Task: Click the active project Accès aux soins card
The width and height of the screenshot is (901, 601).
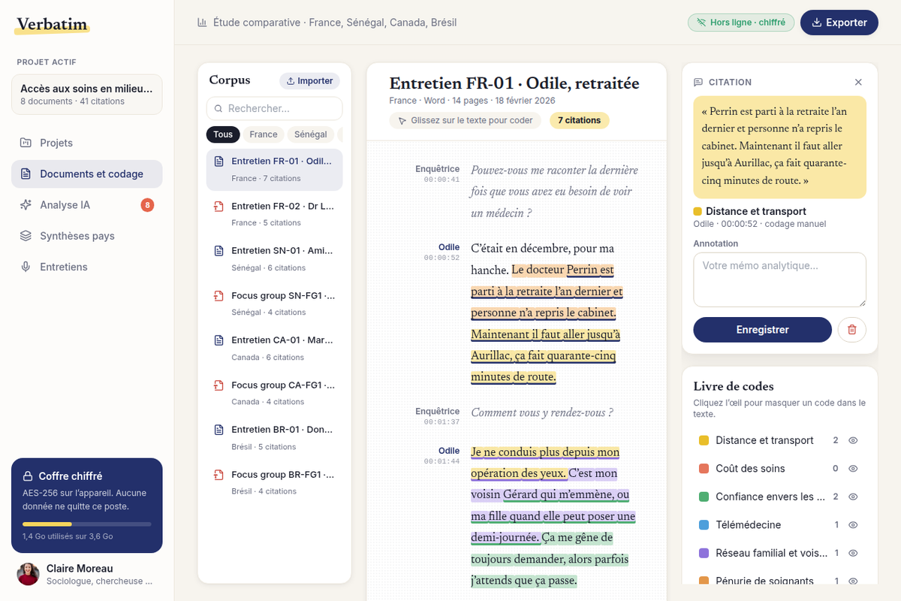Action: tap(86, 94)
